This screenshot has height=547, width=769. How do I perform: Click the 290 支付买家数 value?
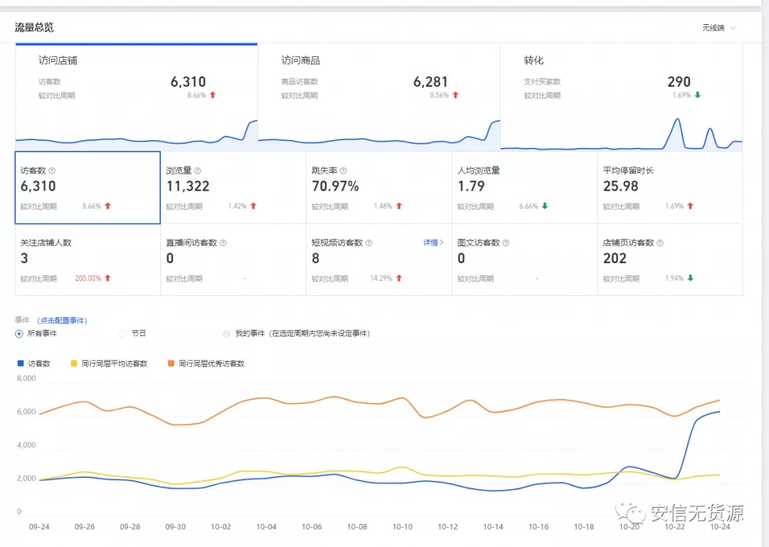point(679,82)
